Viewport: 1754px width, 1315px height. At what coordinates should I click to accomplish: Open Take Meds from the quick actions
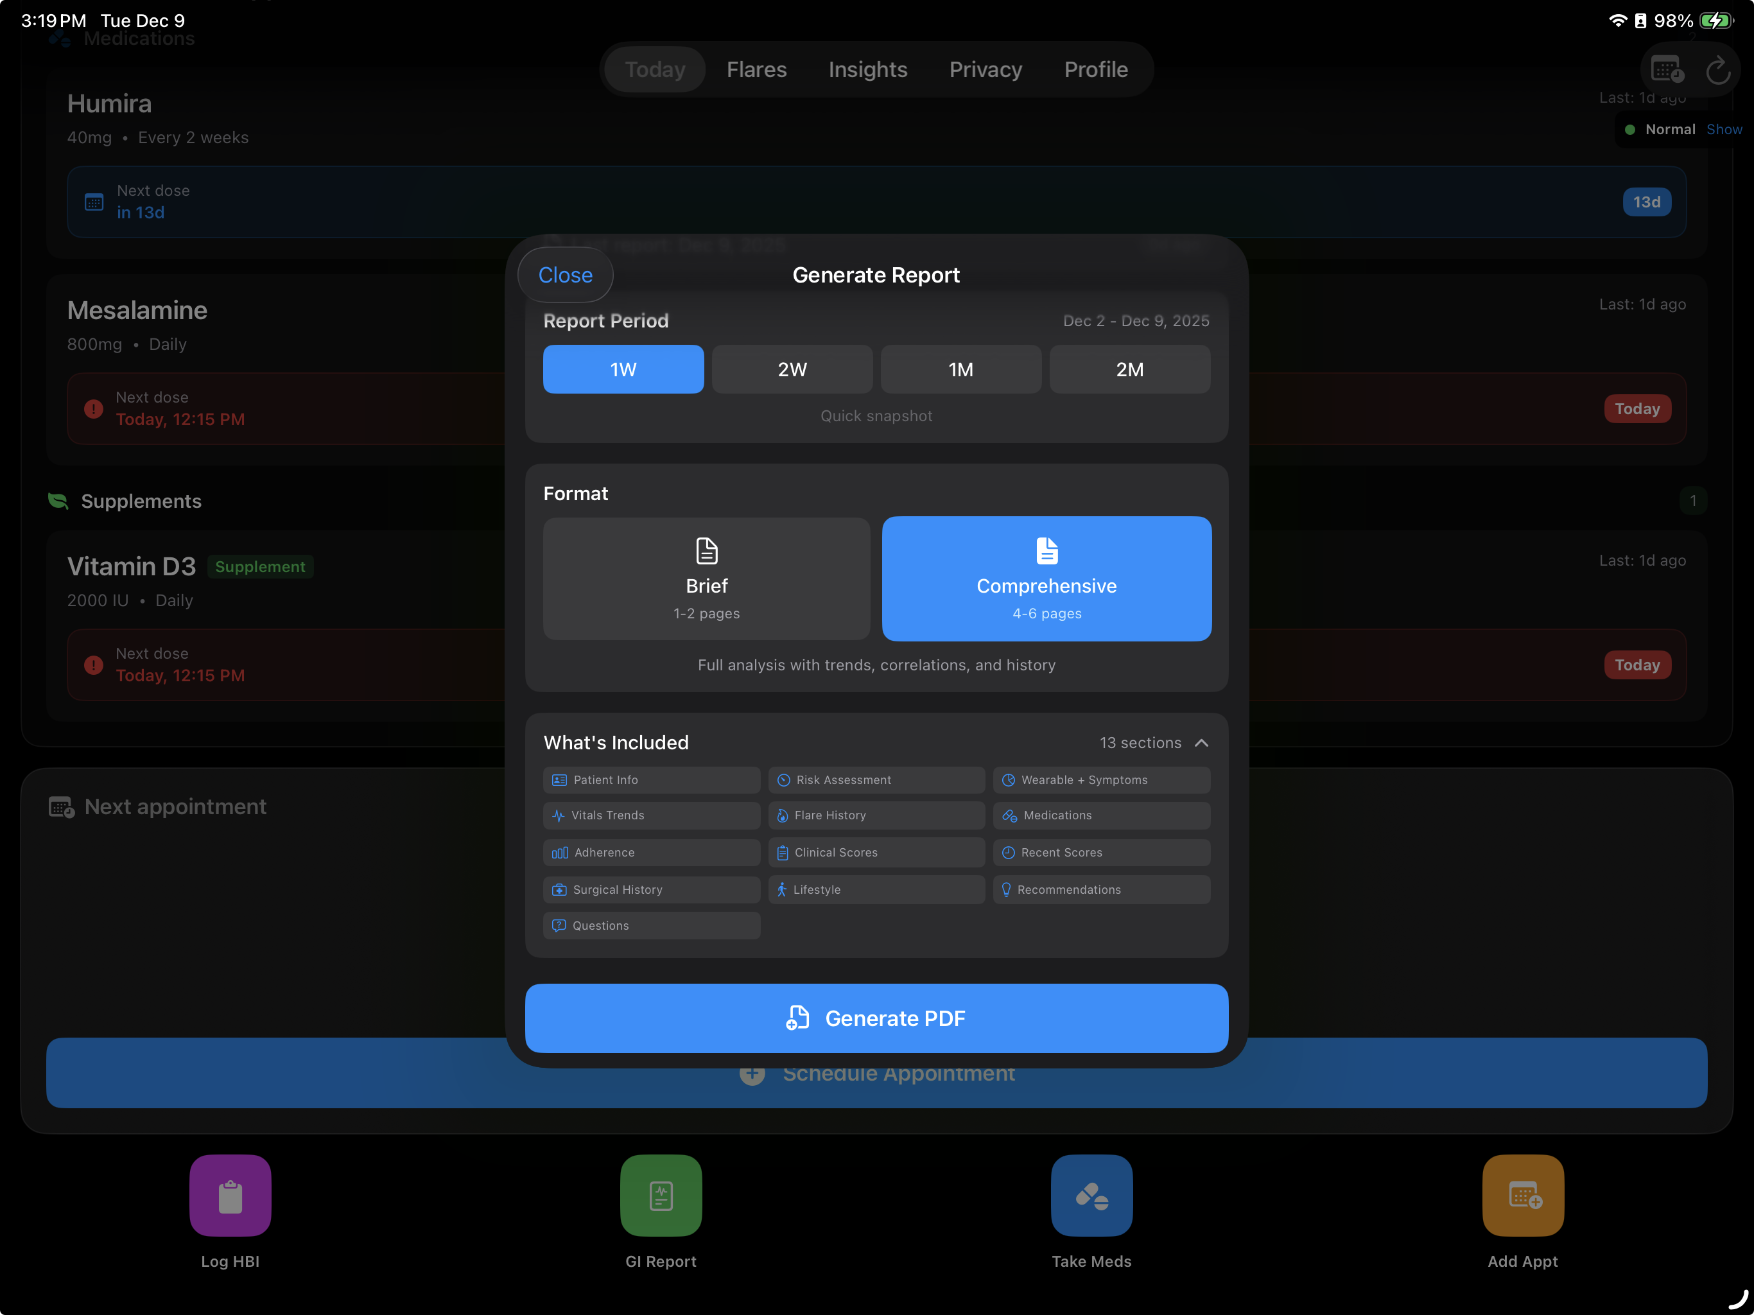(1092, 1196)
